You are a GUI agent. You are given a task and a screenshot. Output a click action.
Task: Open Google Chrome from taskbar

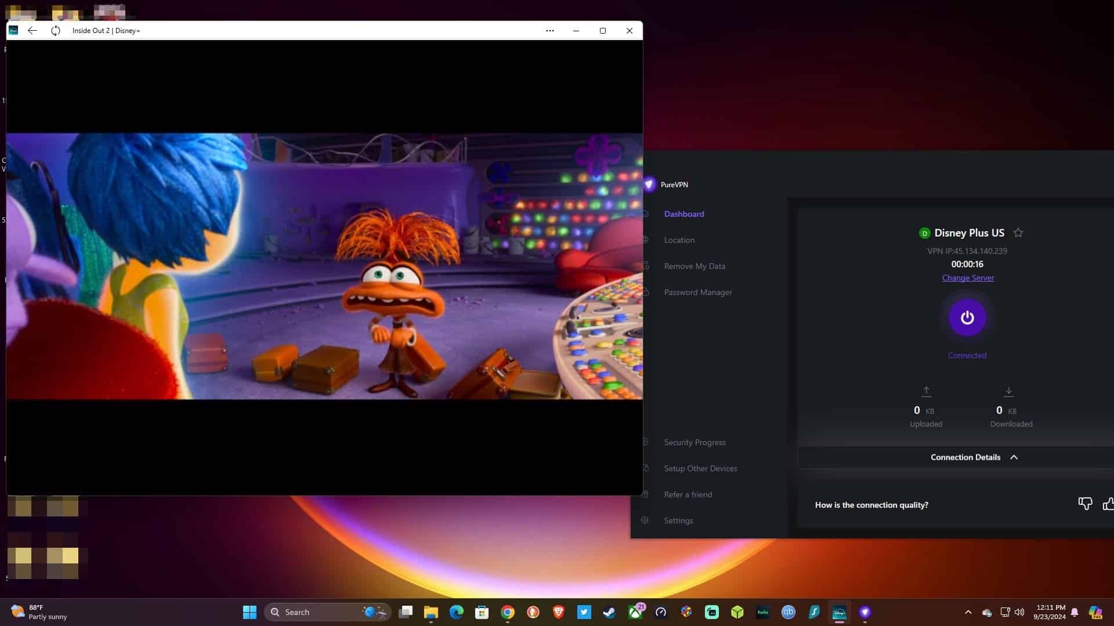tap(508, 612)
